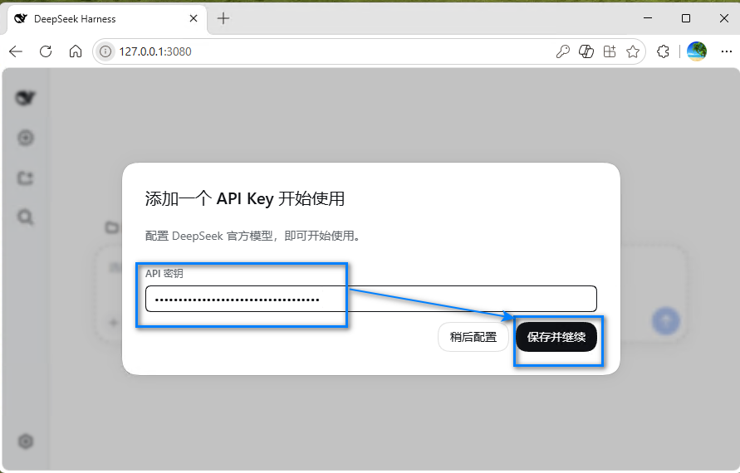The image size is (740, 473).
Task: Open a new browser tab
Action: [223, 18]
